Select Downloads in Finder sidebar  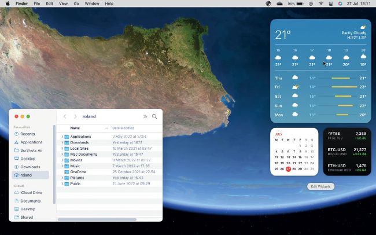point(30,167)
